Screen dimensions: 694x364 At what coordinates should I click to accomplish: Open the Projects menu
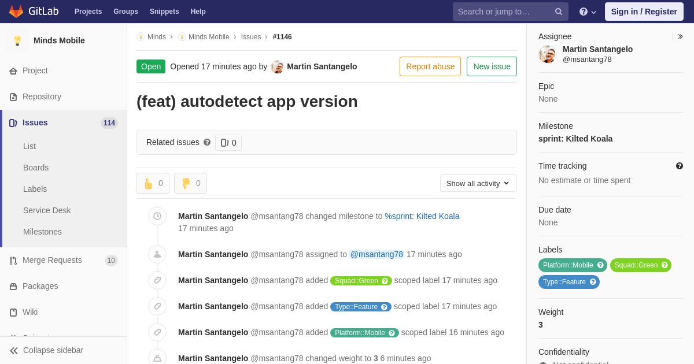pos(88,12)
